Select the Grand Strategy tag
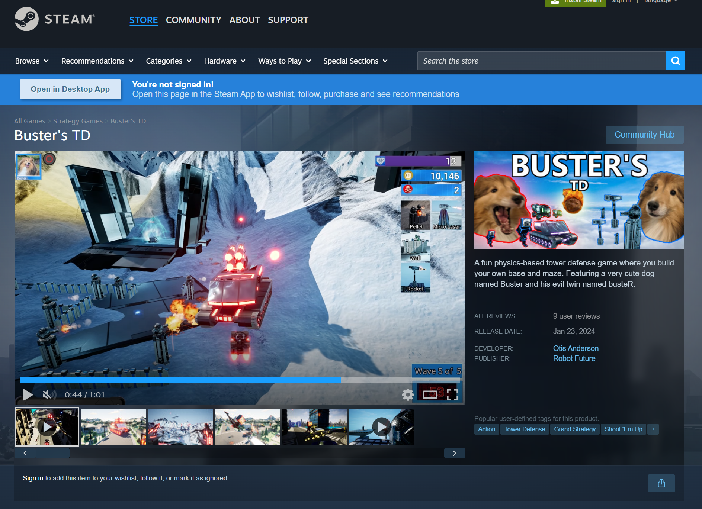 pos(575,429)
